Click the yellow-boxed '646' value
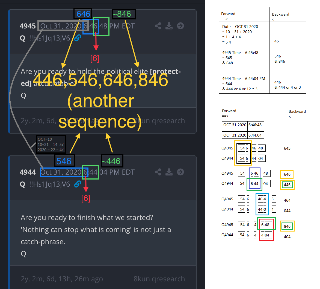 tap(287, 174)
